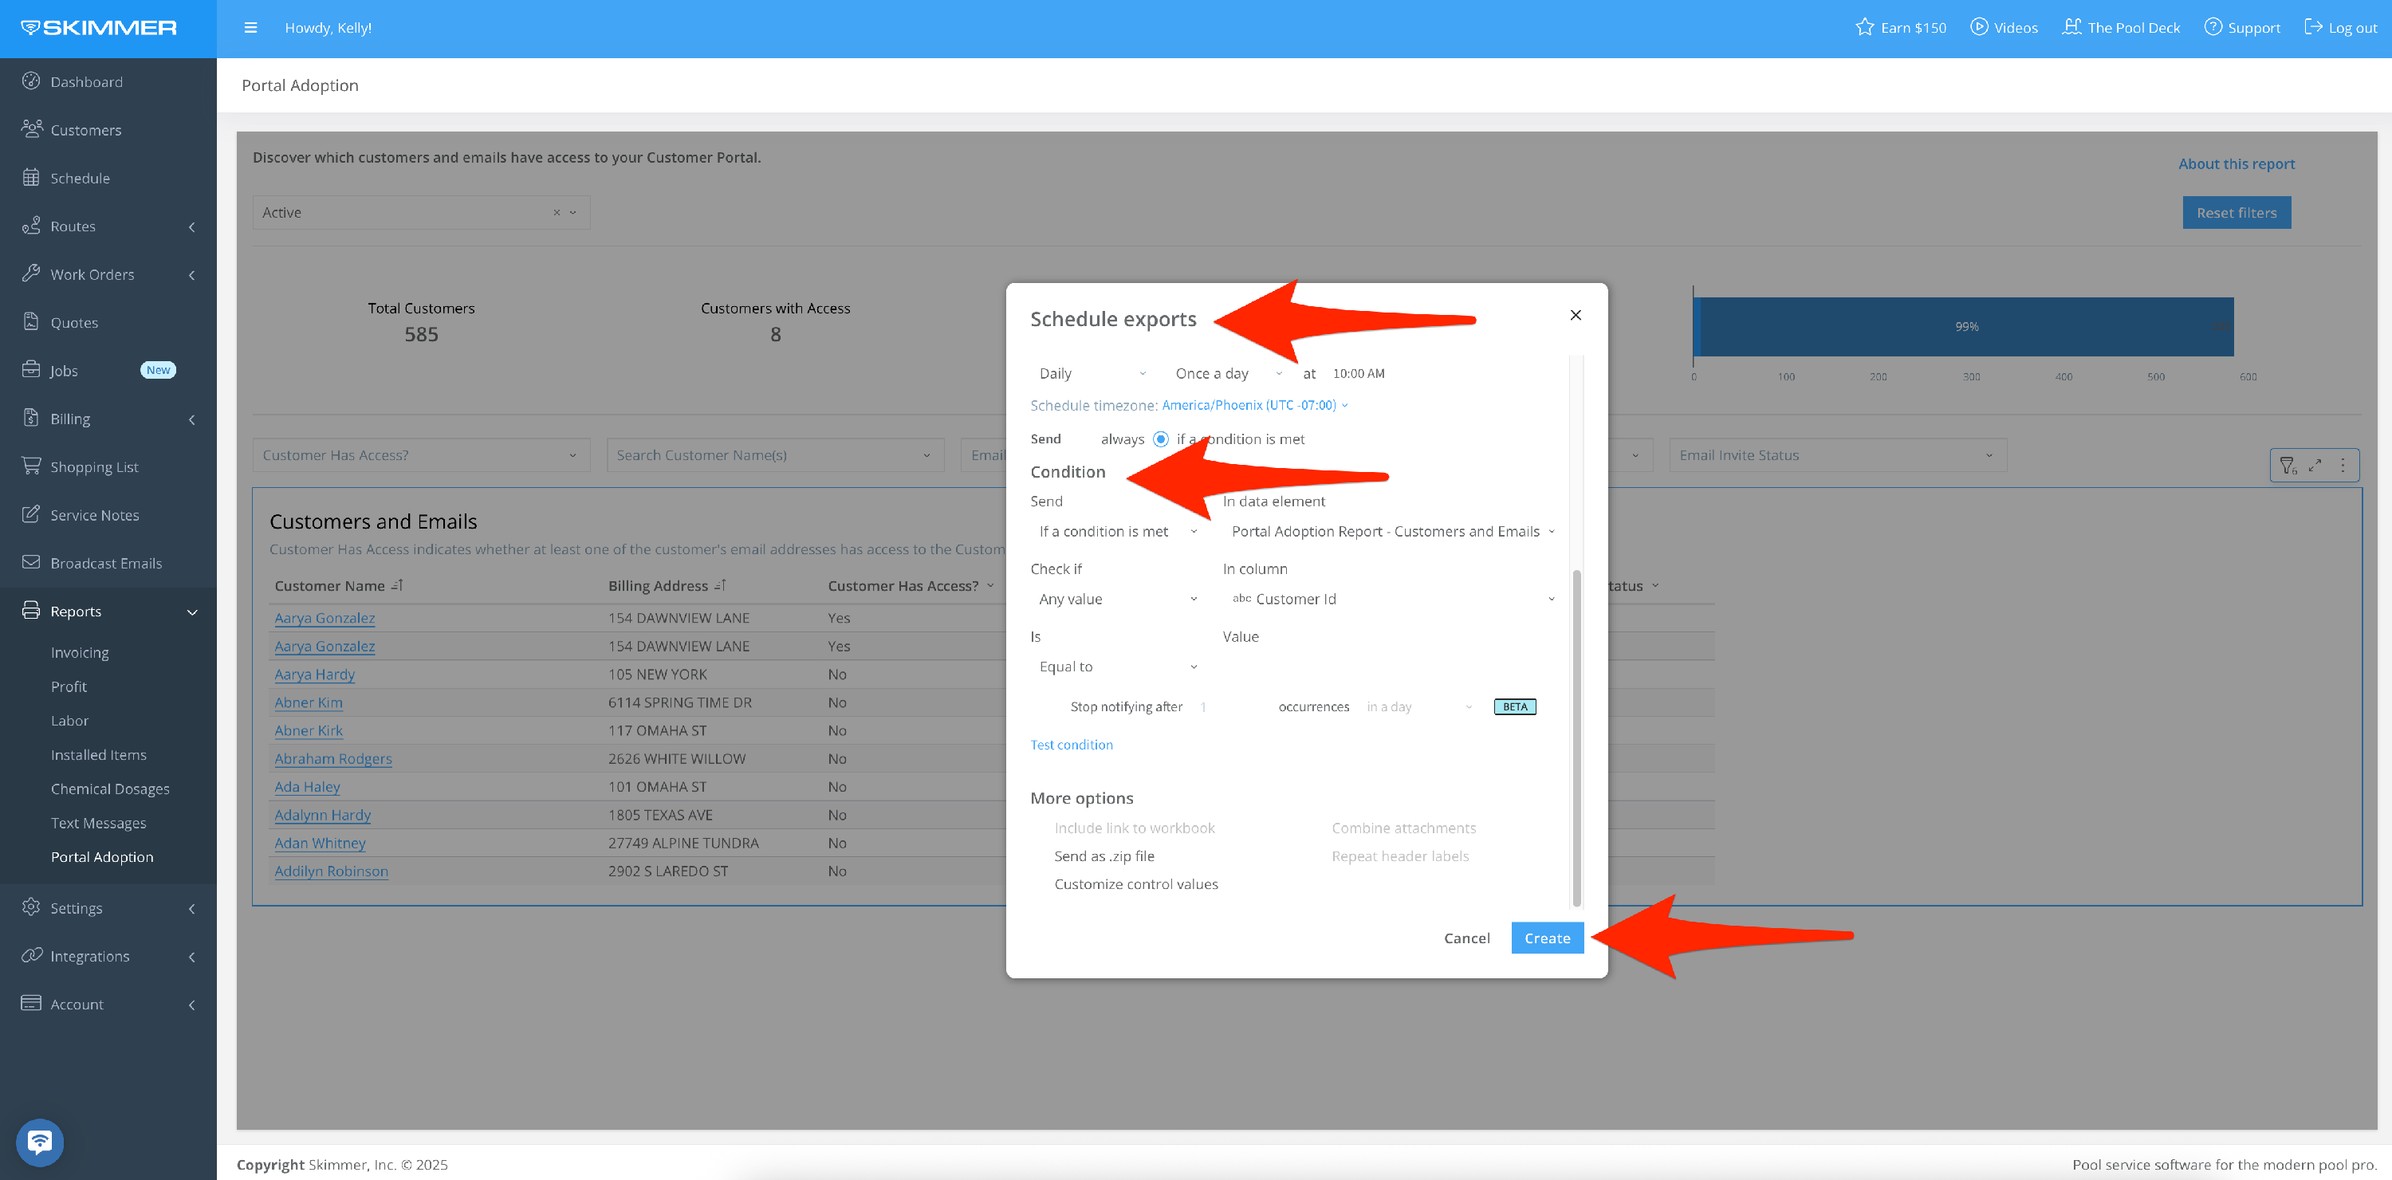Go to Broadcast Emails menu item
This screenshot has height=1180, width=2392.
(106, 563)
